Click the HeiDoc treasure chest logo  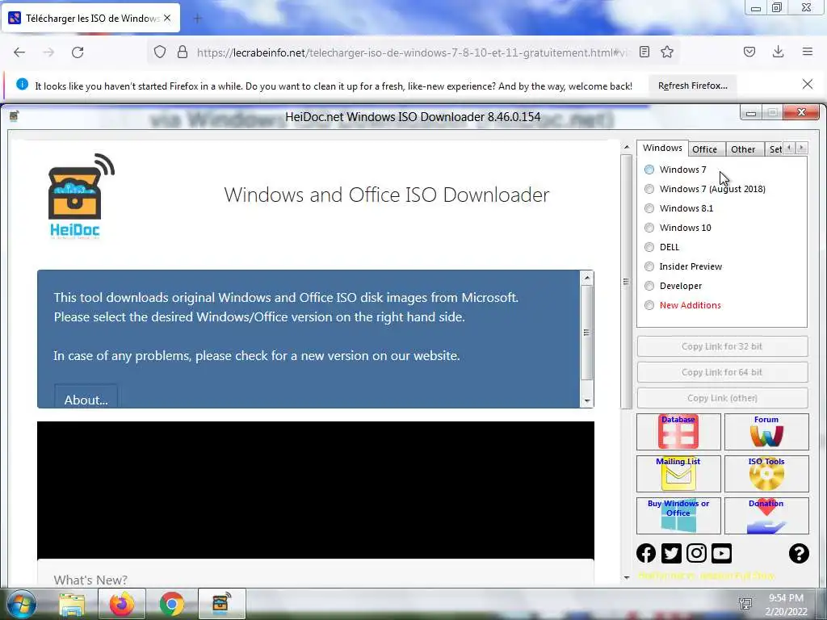coord(82,195)
